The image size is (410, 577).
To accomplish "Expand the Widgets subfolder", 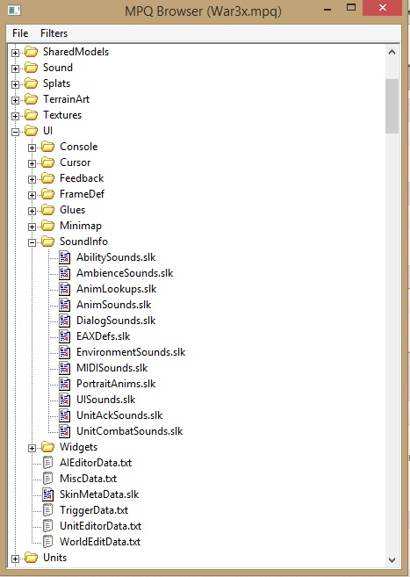I will [32, 448].
